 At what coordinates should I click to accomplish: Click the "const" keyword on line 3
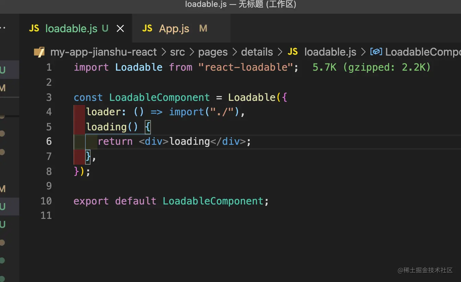coord(88,97)
